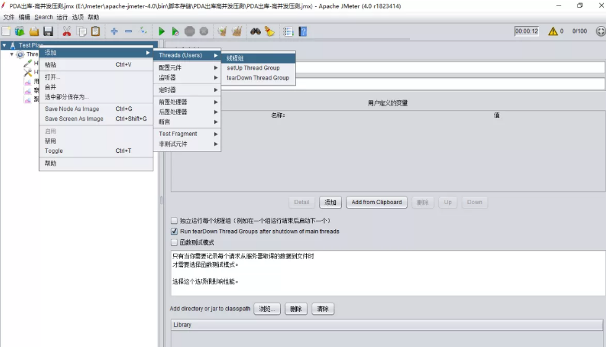Viewport: 606px width, 347px height.
Task: Click the 浏览... classpath button
Action: point(267,309)
